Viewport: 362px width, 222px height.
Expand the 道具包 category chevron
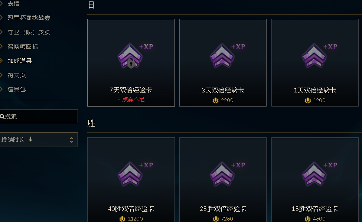coord(1,89)
